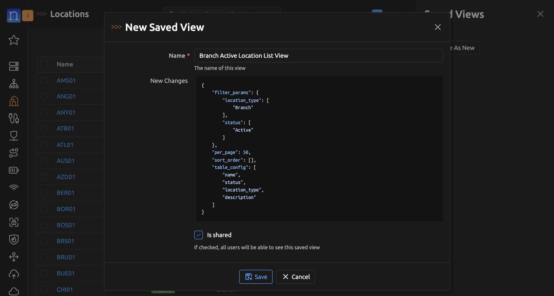Tick the checkbox for BER01
554x296 pixels.
pyautogui.click(x=45, y=193)
